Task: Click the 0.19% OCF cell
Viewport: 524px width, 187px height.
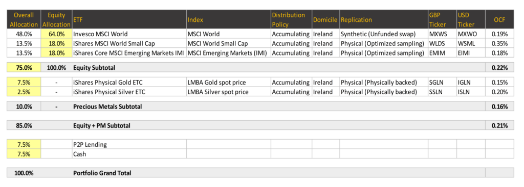Action: click(499, 34)
